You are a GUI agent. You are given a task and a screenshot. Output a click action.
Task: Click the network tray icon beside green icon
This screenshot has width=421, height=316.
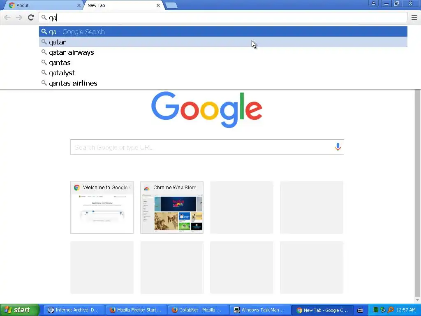[383, 310]
